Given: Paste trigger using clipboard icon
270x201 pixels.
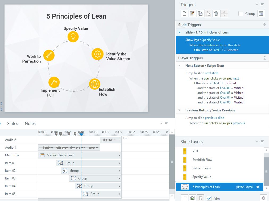Looking at the screenshot, I should click(x=208, y=14).
